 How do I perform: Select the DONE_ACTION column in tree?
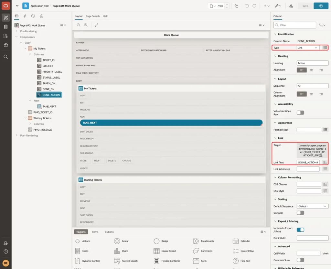coord(49,95)
